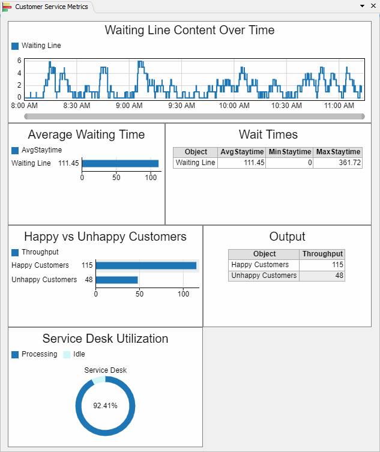Click the MaxStaytime column header
Screen dimensions: 380x452
(x=338, y=152)
